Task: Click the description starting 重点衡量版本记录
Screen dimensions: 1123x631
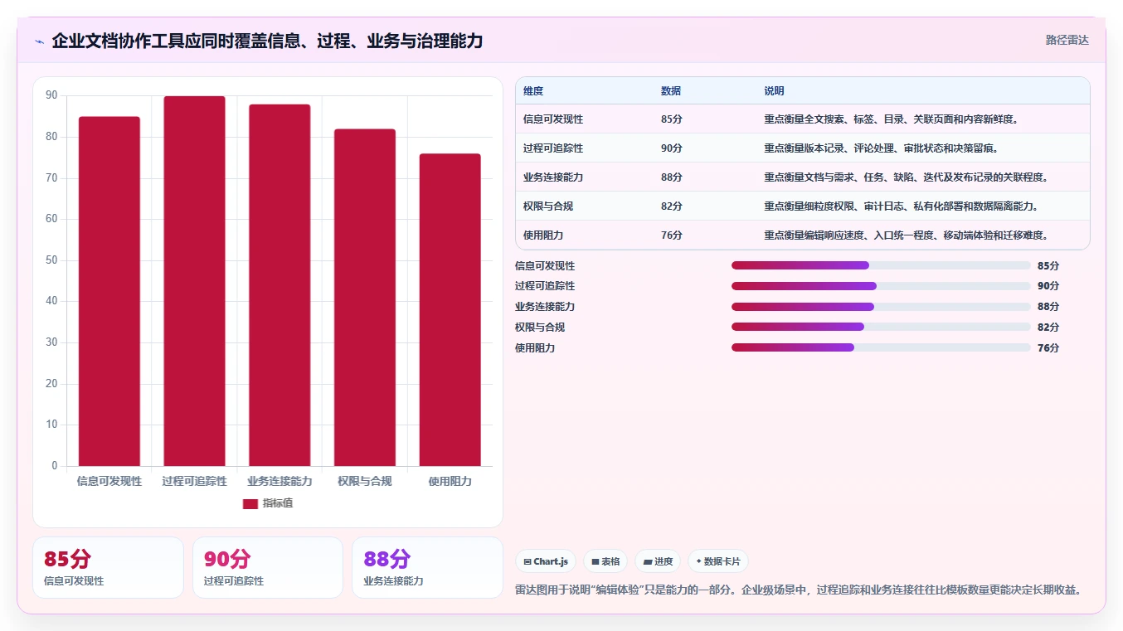Action: click(882, 148)
